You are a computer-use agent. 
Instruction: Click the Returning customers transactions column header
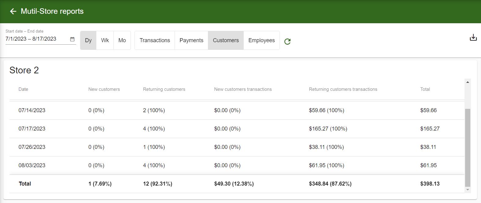(x=343, y=89)
